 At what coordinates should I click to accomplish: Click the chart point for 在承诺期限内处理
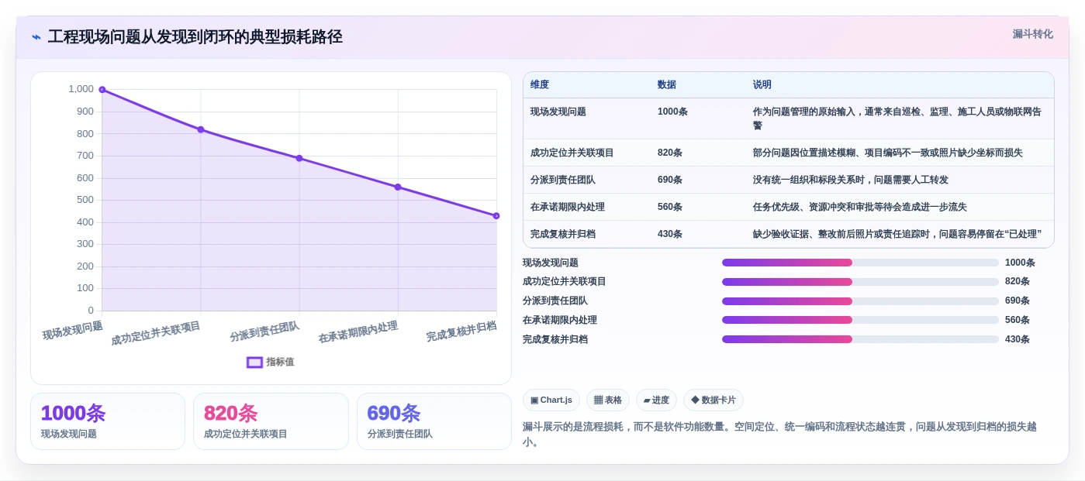click(398, 187)
